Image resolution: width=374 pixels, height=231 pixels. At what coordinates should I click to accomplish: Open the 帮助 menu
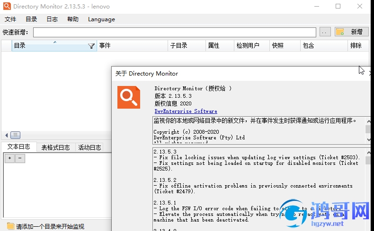(x=73, y=19)
